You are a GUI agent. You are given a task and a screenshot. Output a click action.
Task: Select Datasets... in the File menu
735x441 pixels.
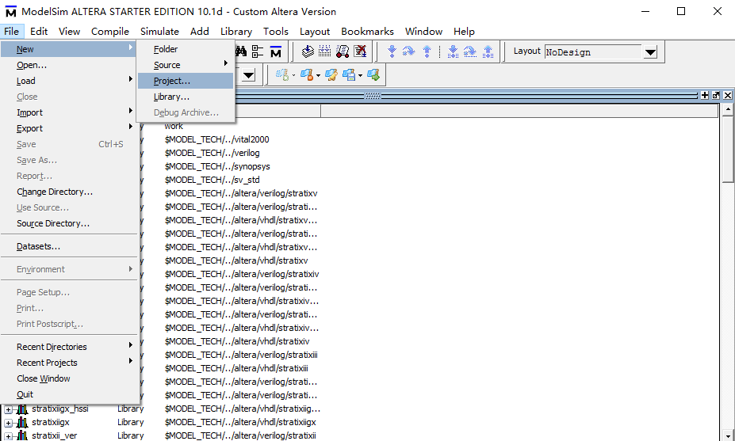pos(68,246)
